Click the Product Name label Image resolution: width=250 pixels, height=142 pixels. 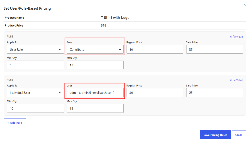(14, 18)
